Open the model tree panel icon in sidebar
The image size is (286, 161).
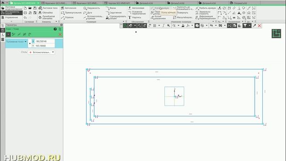click(3, 25)
